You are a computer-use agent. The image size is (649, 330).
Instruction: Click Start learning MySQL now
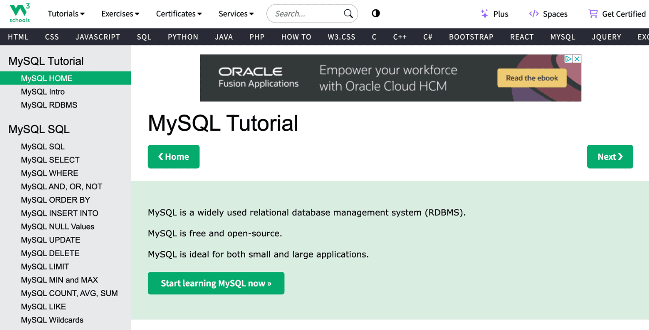click(x=216, y=283)
